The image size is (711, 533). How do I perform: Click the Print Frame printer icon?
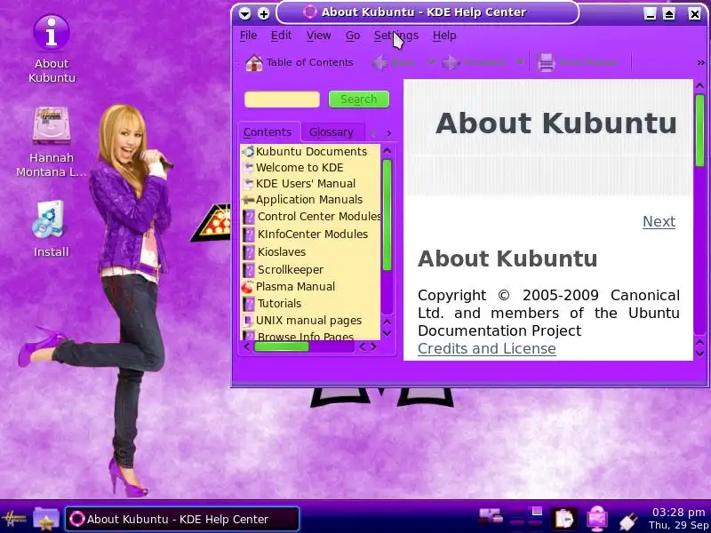point(546,62)
